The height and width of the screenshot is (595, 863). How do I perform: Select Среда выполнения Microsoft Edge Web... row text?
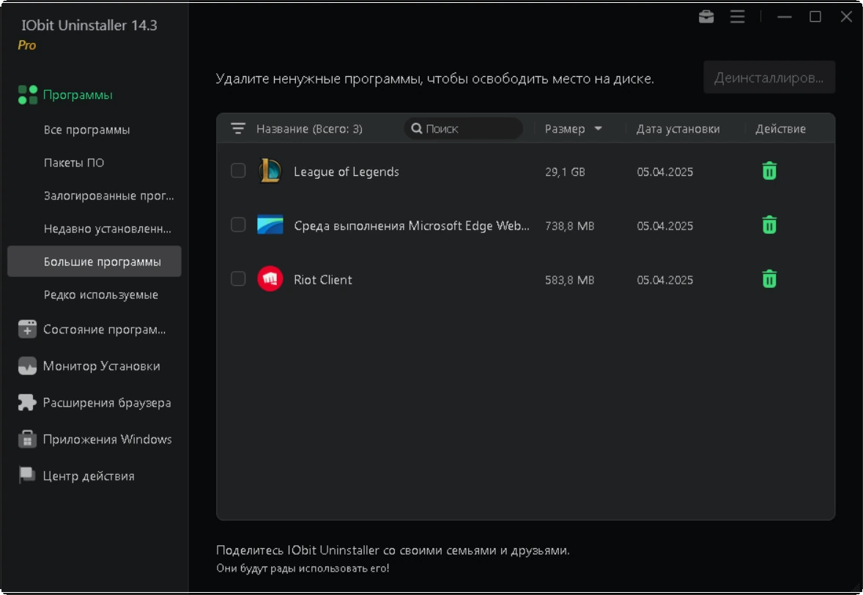[412, 226]
